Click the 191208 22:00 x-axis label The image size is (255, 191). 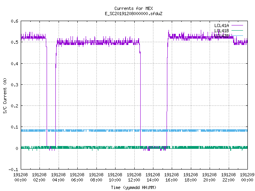tap(228, 177)
